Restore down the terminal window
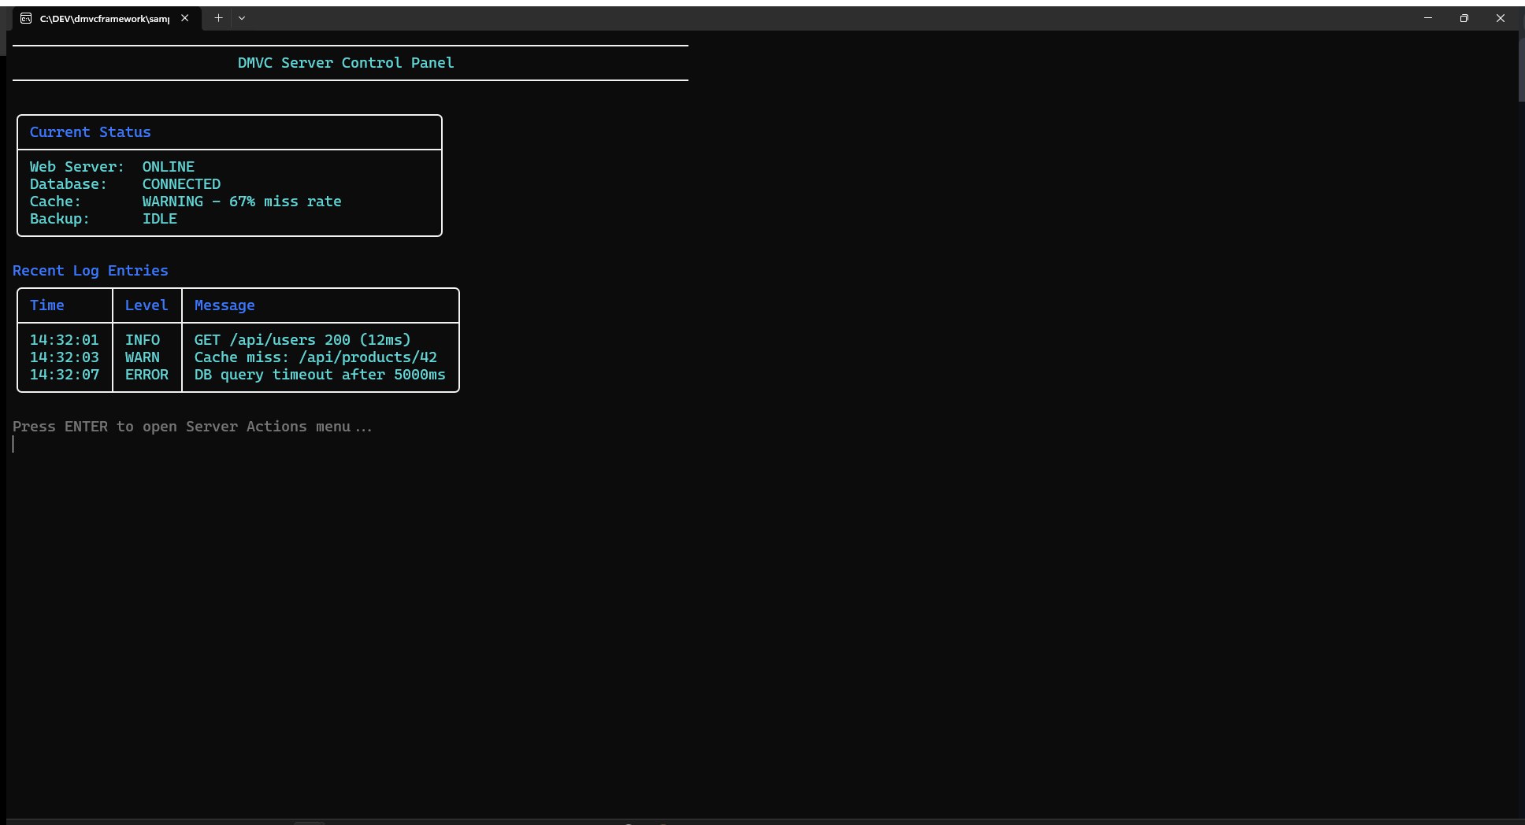The height and width of the screenshot is (825, 1525). (x=1464, y=18)
